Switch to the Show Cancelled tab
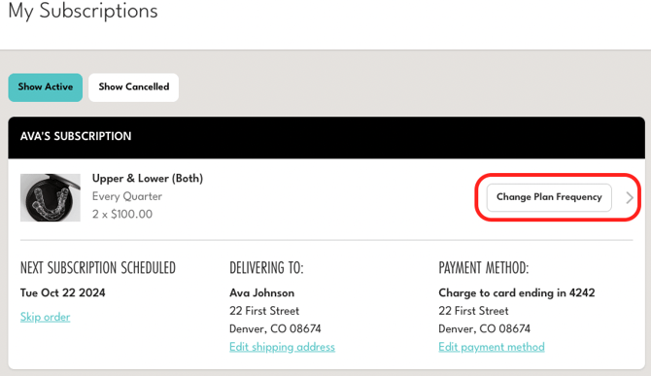 click(x=134, y=87)
